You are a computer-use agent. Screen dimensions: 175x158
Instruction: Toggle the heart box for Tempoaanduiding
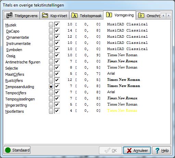pyautogui.click(x=51, y=86)
